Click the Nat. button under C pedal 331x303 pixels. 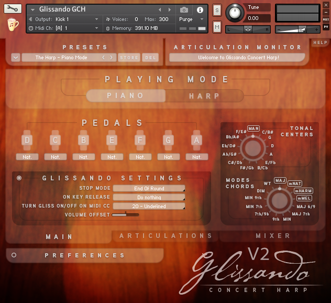(56, 157)
